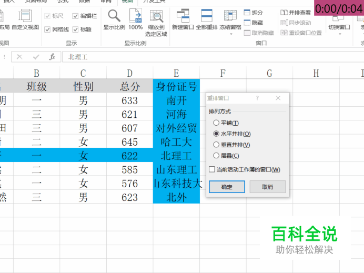This screenshot has width=364, height=273.
Task: Toggle the 标题 headings checkbox
Action: tap(75, 29)
